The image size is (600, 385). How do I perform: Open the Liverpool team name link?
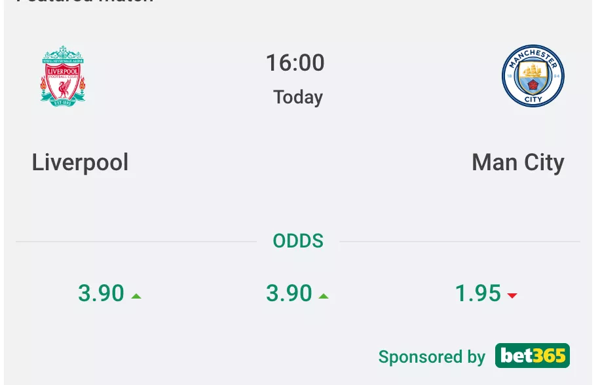80,162
